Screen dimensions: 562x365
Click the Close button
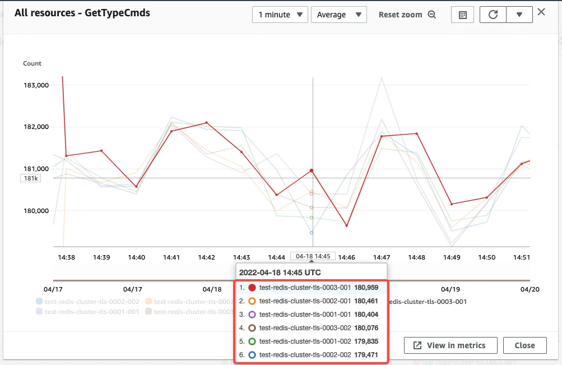pos(524,345)
